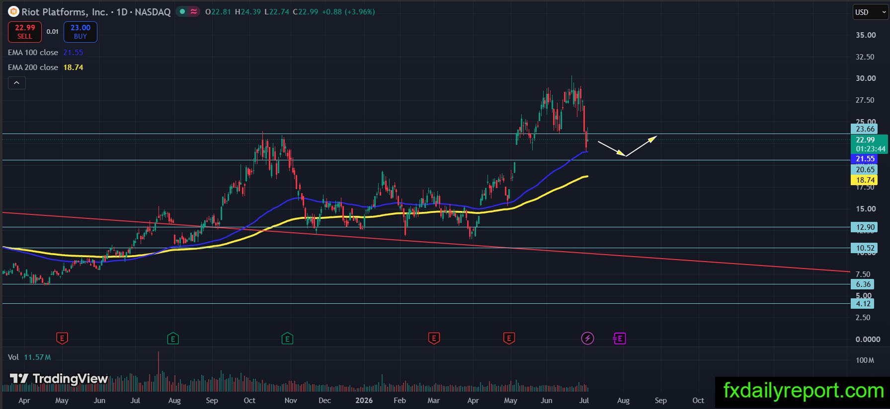Open the magenta upcoming earnings marker
This screenshot has height=409, width=890.
tap(619, 339)
